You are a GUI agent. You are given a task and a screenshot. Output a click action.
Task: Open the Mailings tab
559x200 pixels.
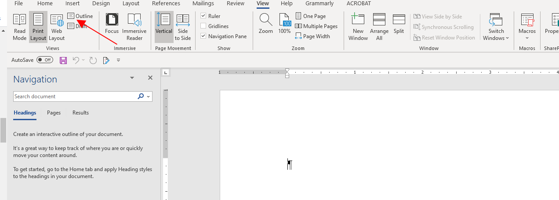coord(203,4)
